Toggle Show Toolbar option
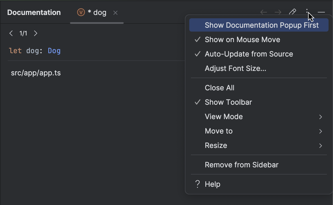Screen dimensions: 333x205 (x=228, y=102)
